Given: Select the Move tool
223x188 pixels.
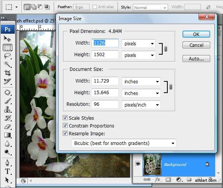Looking at the screenshot, I should [7, 39].
